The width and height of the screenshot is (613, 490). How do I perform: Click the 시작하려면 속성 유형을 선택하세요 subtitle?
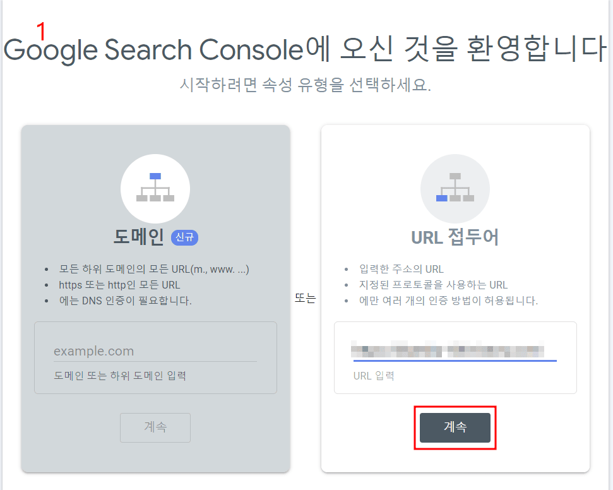pyautogui.click(x=306, y=83)
